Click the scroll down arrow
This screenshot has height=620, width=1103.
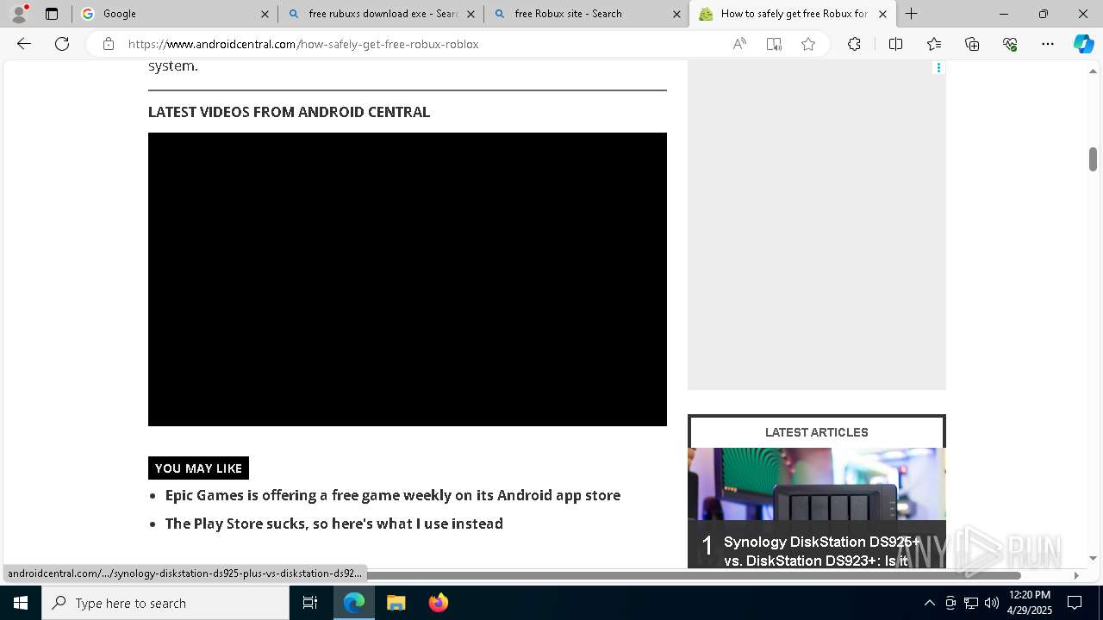[x=1093, y=558]
